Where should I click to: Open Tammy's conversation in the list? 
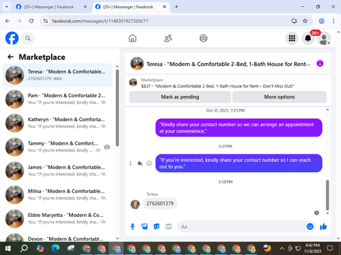point(57,147)
